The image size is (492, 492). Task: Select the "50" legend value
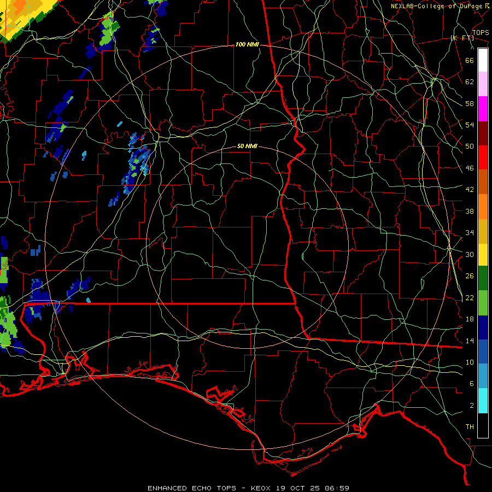(x=470, y=147)
